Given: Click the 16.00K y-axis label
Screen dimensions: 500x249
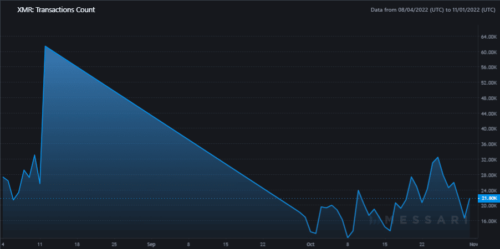Looking at the screenshot, I should (x=488, y=221).
